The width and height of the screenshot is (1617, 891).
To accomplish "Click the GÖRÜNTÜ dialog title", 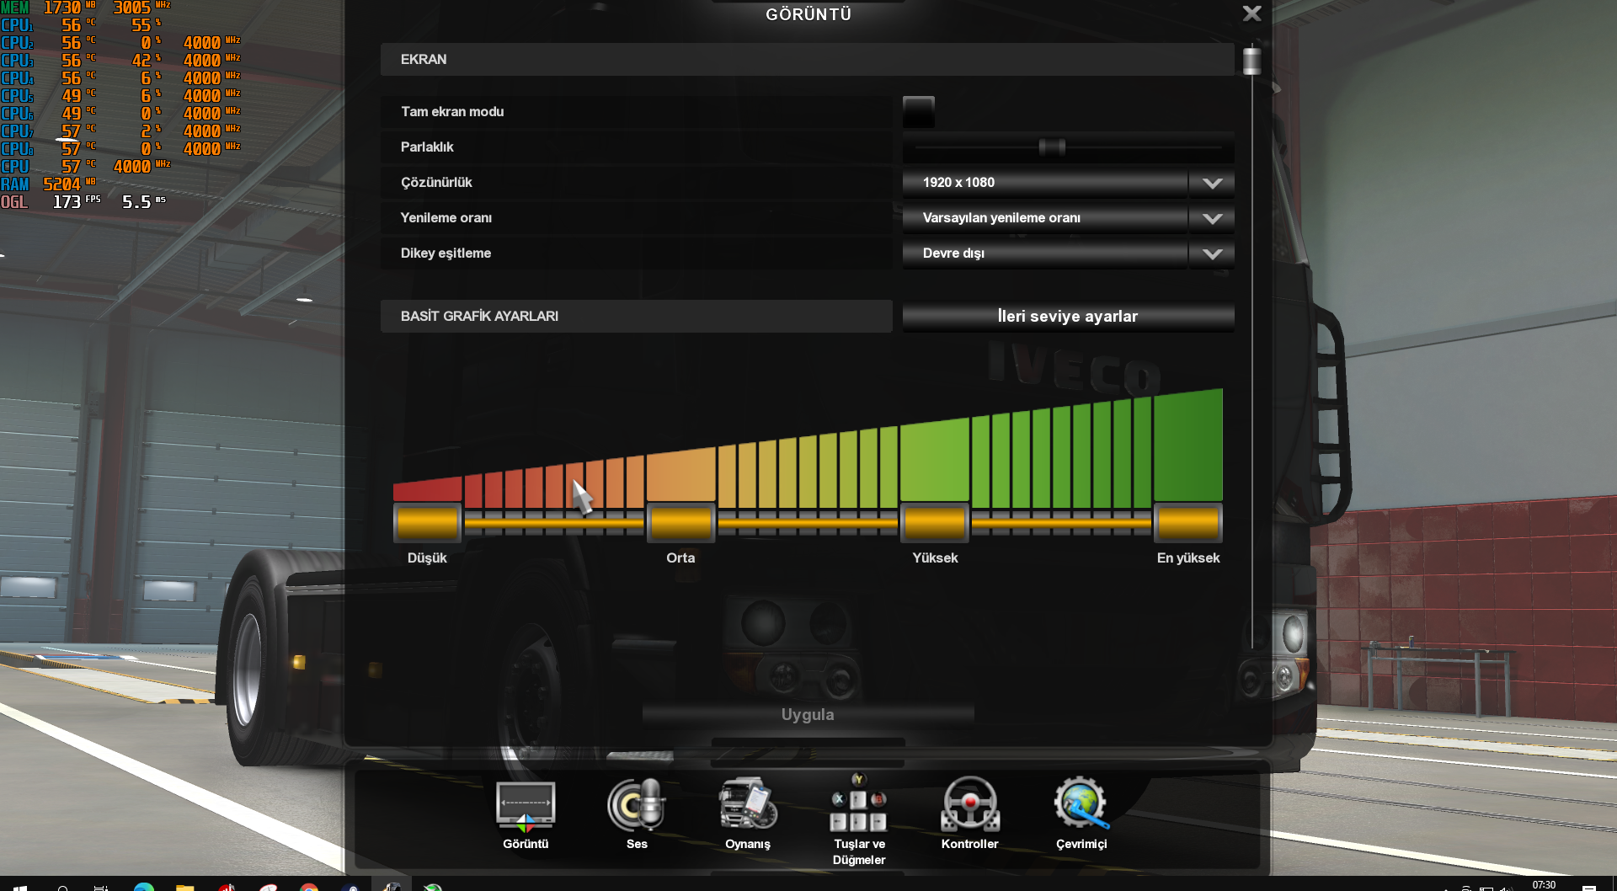I will coord(808,14).
